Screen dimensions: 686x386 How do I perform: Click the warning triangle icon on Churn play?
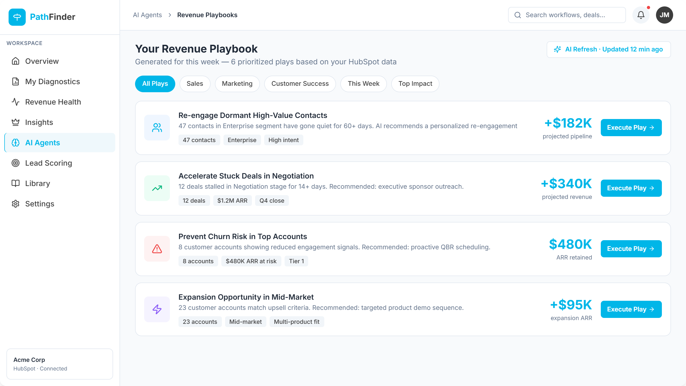(x=157, y=249)
